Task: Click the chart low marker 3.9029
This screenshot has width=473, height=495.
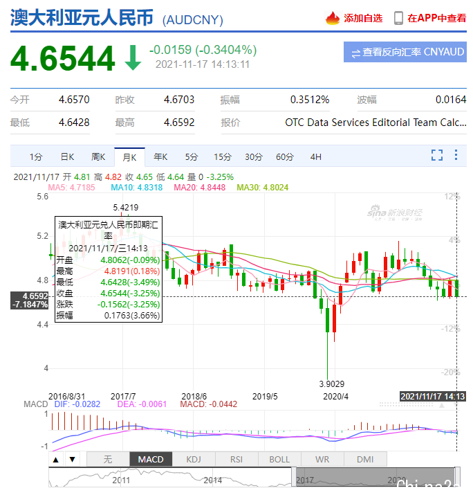Action: (332, 384)
